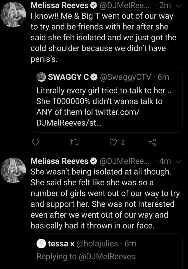
Task: Open the quoted tessa x tweet card
Action: pos(106,251)
